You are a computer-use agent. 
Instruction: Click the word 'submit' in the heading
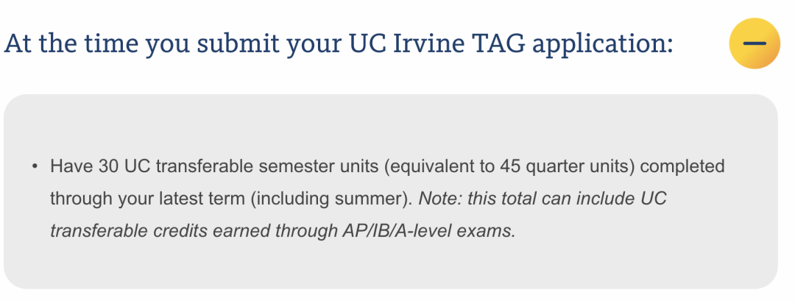(x=238, y=43)
